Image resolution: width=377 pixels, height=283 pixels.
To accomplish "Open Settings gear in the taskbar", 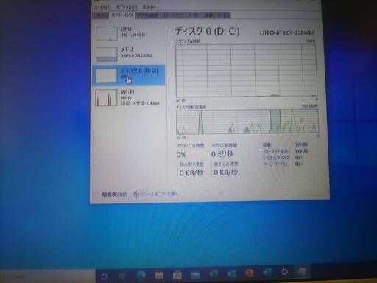I will pyautogui.click(x=285, y=272).
